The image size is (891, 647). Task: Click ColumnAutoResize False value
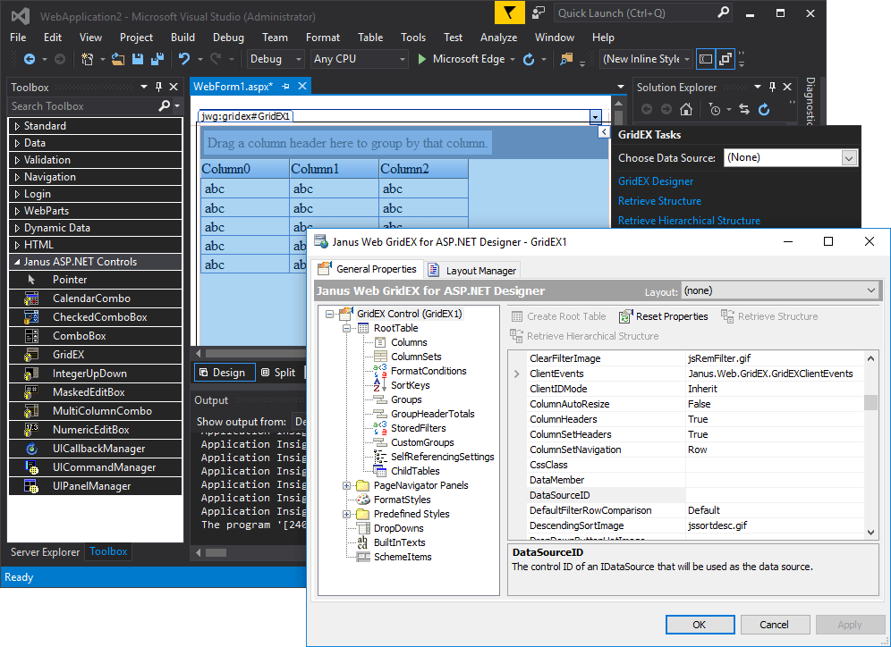click(x=774, y=404)
